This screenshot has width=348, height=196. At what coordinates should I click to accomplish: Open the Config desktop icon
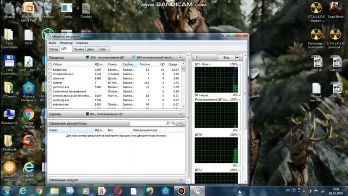pos(67,10)
